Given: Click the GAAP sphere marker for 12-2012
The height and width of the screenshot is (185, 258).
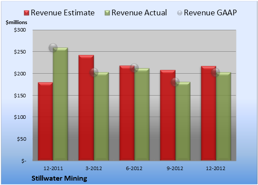Looking at the screenshot, I should point(215,72).
